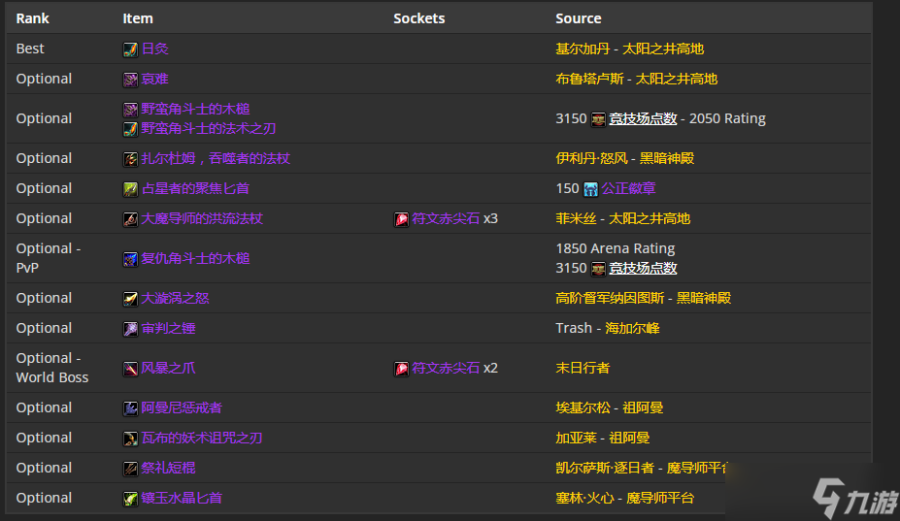Open the 埃基尔松 - 祖阿曼 source link

pos(610,407)
